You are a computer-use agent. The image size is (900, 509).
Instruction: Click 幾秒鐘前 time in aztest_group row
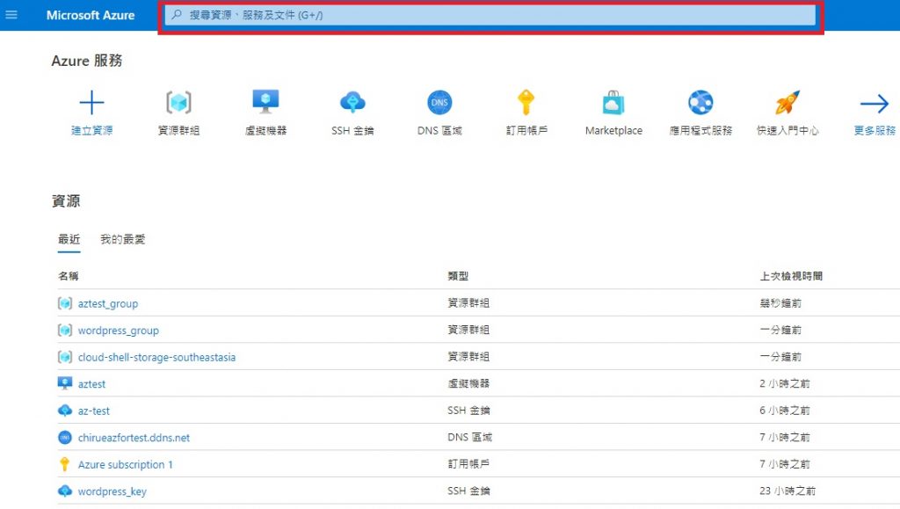(780, 303)
